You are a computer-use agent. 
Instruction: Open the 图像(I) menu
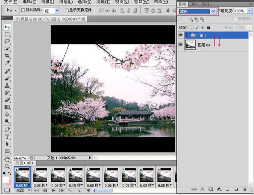coord(48,2)
